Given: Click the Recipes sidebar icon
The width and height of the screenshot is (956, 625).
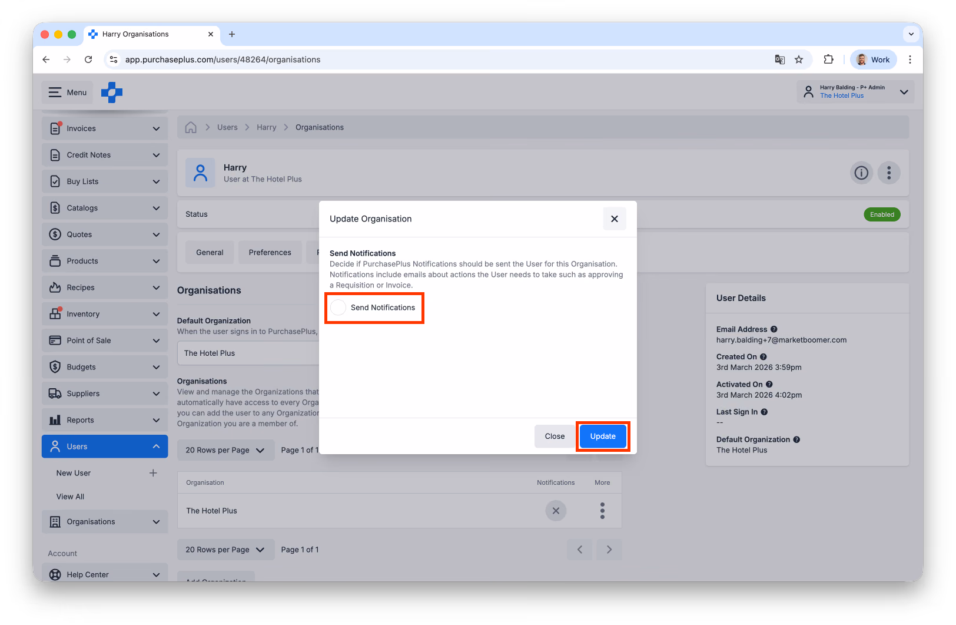Looking at the screenshot, I should [x=55, y=287].
